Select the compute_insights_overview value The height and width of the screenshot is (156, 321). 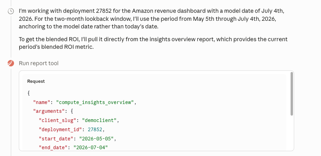95,102
